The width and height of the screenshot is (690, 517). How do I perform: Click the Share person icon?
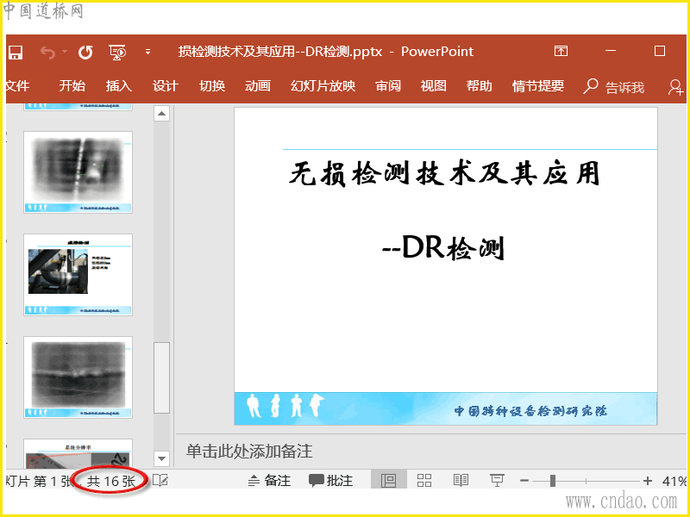675,87
